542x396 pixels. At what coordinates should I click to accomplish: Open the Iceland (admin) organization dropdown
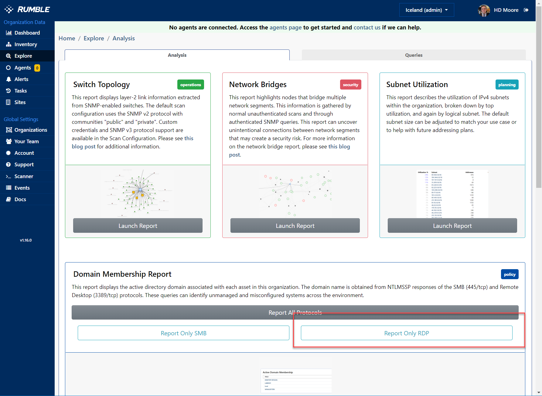click(x=426, y=10)
